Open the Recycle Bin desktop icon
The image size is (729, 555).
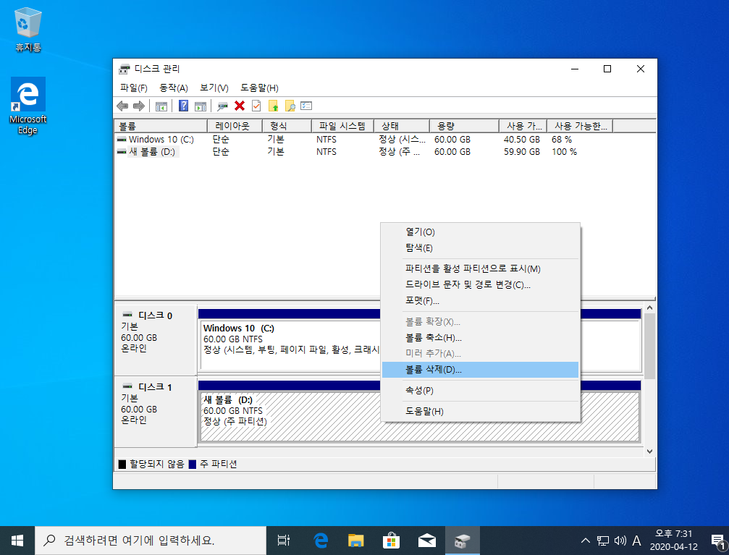(x=28, y=30)
